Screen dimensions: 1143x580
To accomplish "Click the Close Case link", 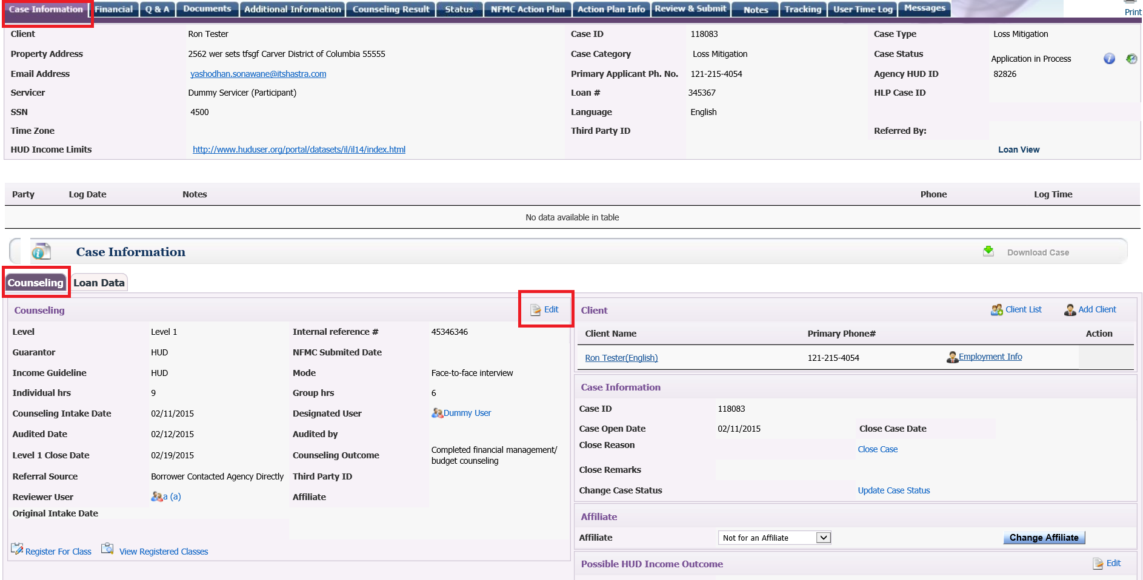I will [x=878, y=449].
